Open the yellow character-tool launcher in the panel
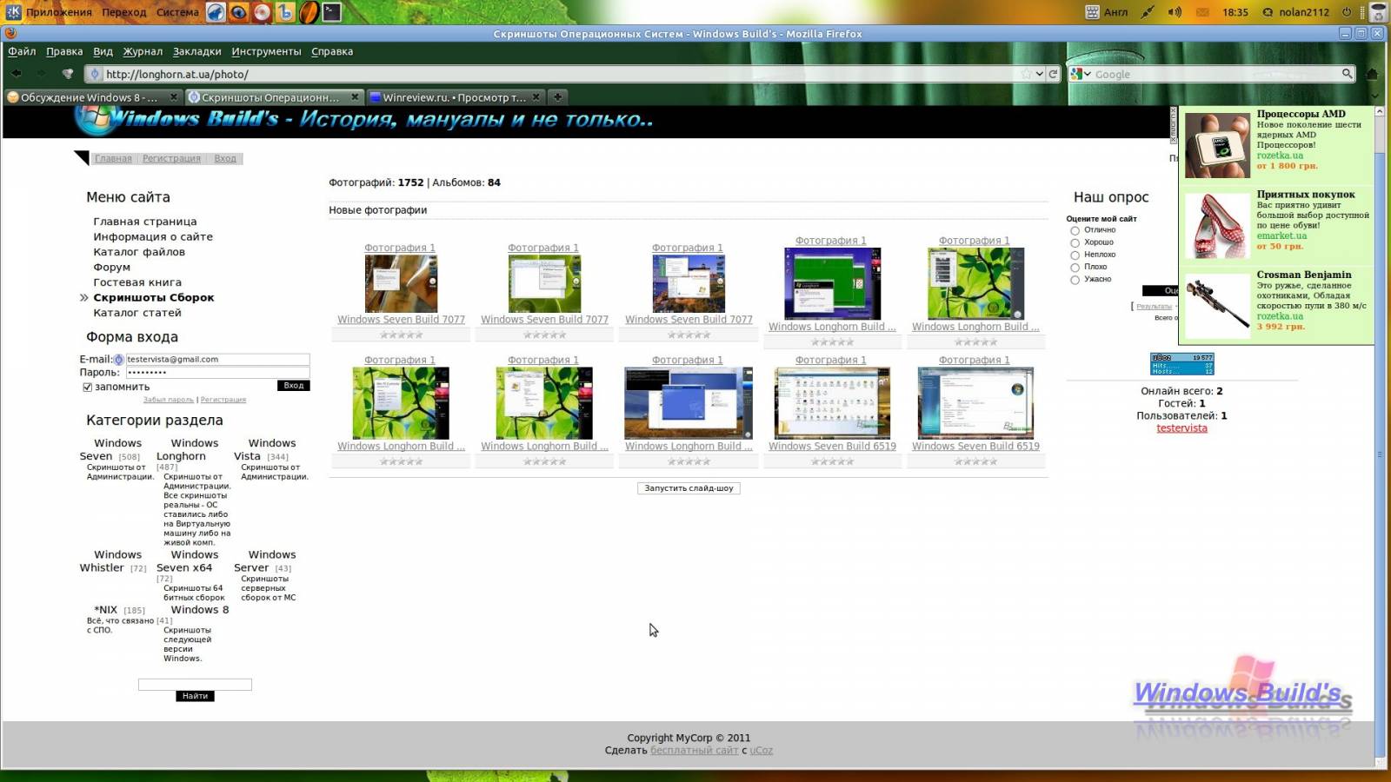This screenshot has width=1391, height=782. click(285, 11)
